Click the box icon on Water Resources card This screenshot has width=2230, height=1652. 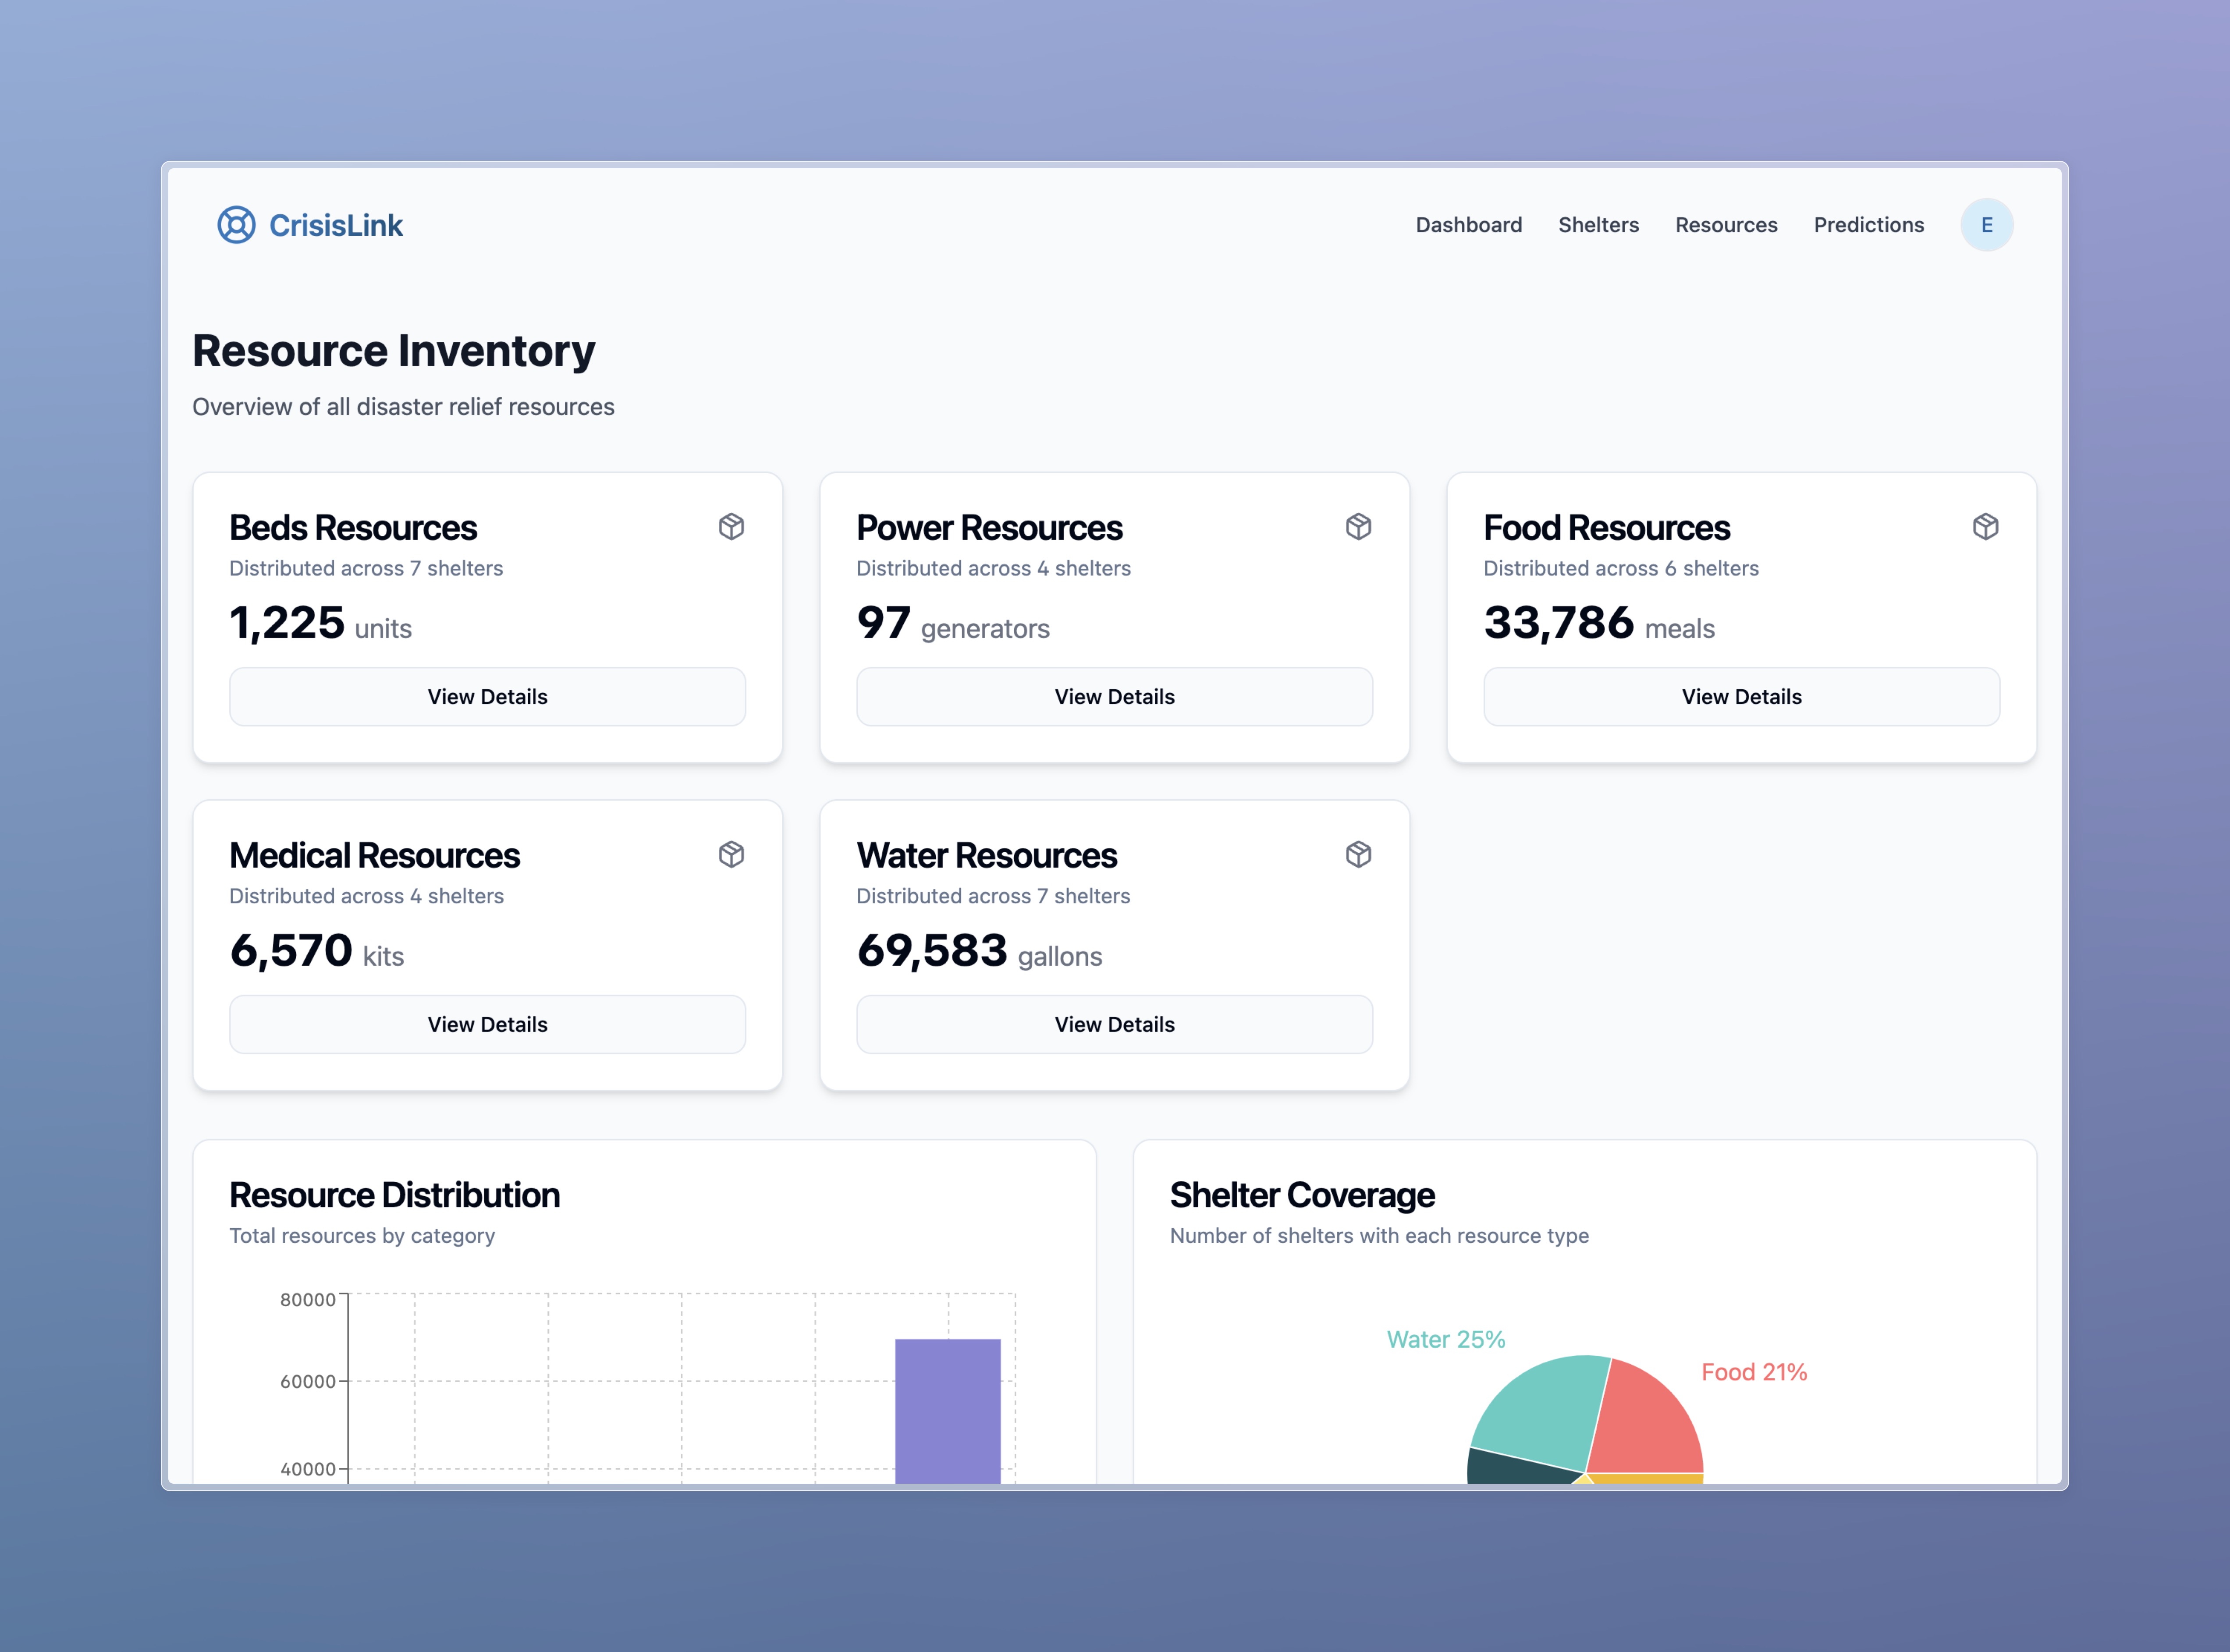1358,854
